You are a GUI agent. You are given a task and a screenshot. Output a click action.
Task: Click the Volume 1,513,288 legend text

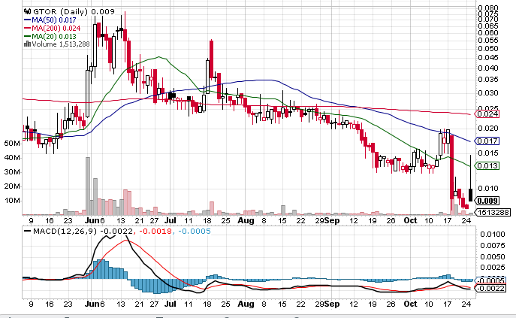pyautogui.click(x=61, y=44)
